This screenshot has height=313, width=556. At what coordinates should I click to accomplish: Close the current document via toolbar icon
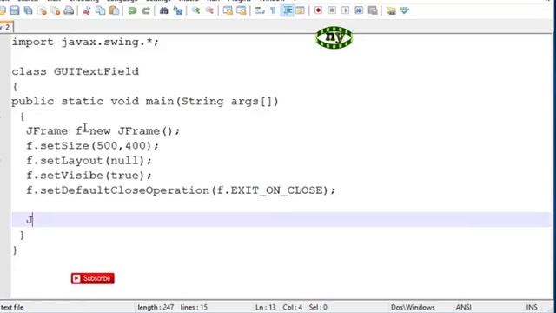(x=42, y=10)
